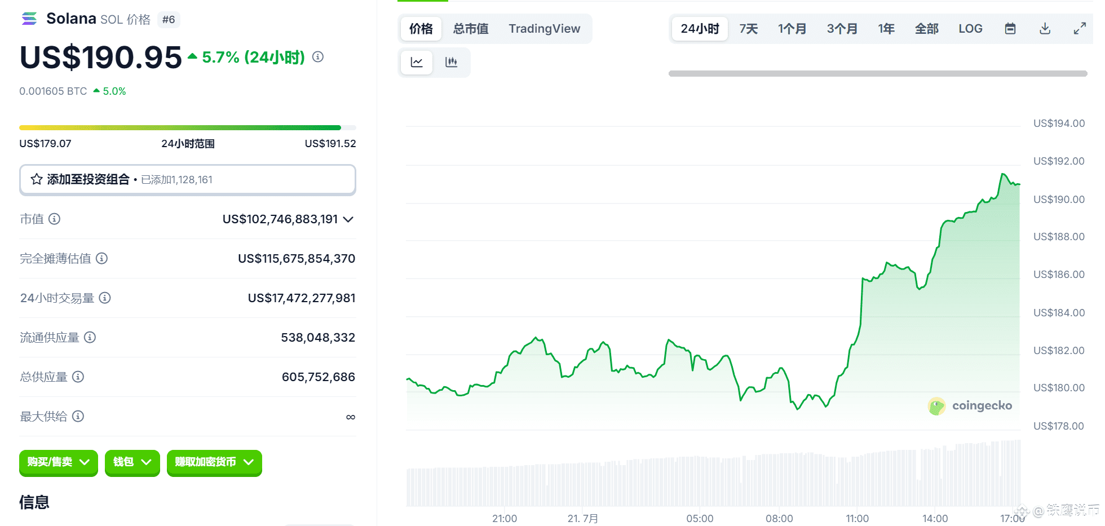Open the 流通供应量 info icon
The image size is (1105, 526).
[x=90, y=337]
